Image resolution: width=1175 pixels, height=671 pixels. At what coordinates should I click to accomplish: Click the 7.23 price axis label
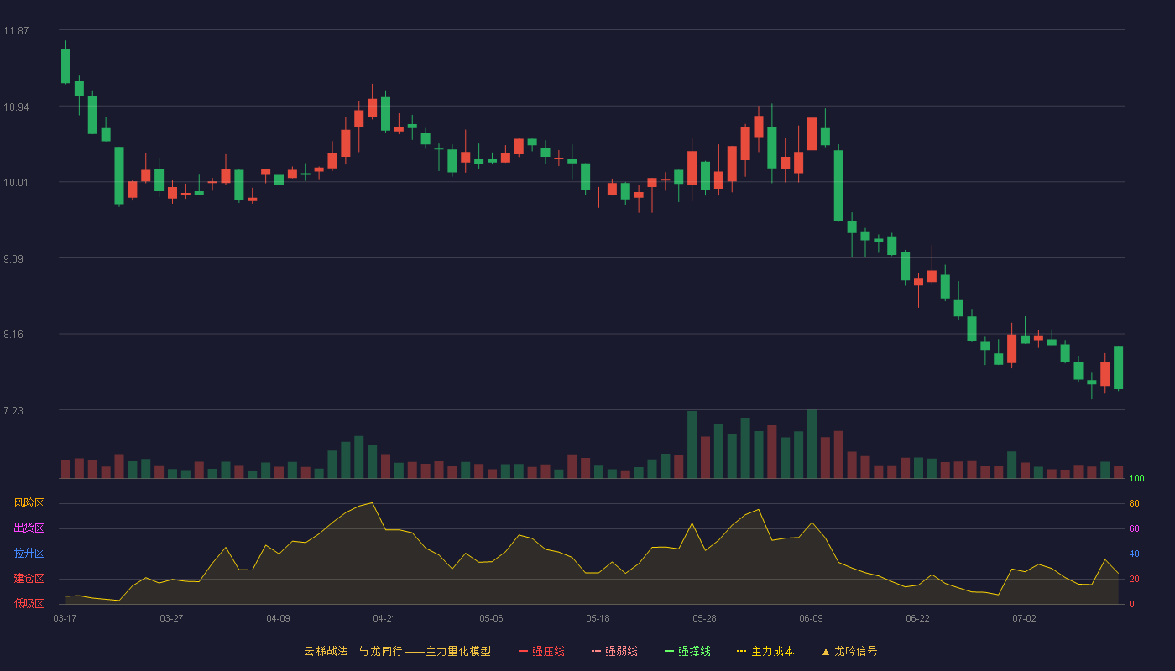coord(13,411)
